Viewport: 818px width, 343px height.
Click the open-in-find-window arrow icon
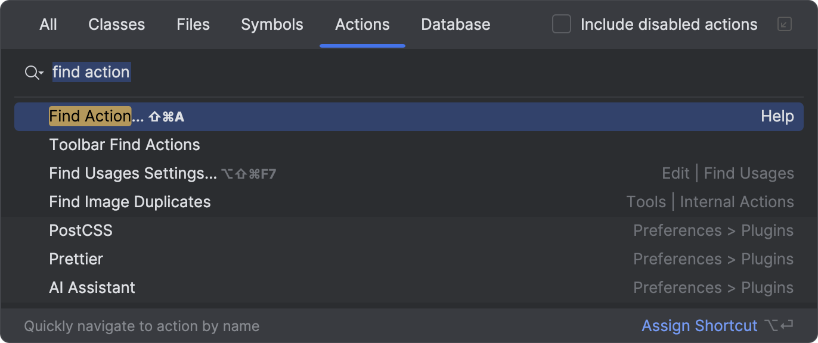784,25
